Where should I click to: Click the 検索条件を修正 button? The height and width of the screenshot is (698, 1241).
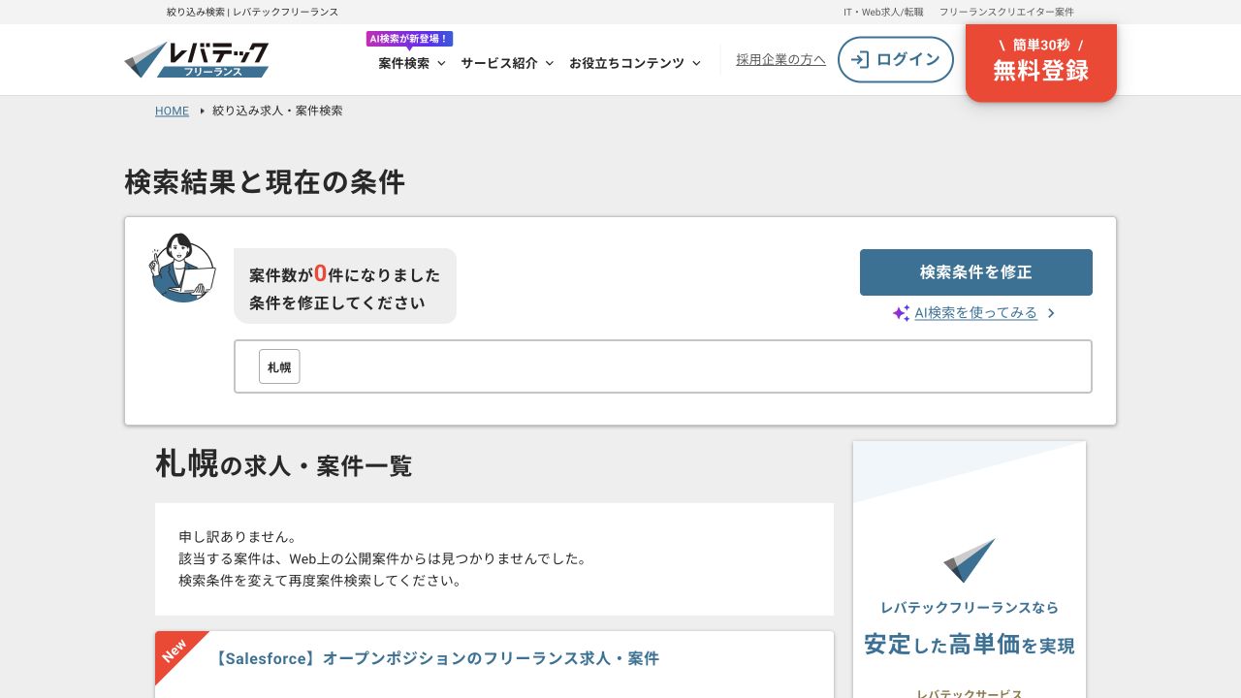[976, 272]
